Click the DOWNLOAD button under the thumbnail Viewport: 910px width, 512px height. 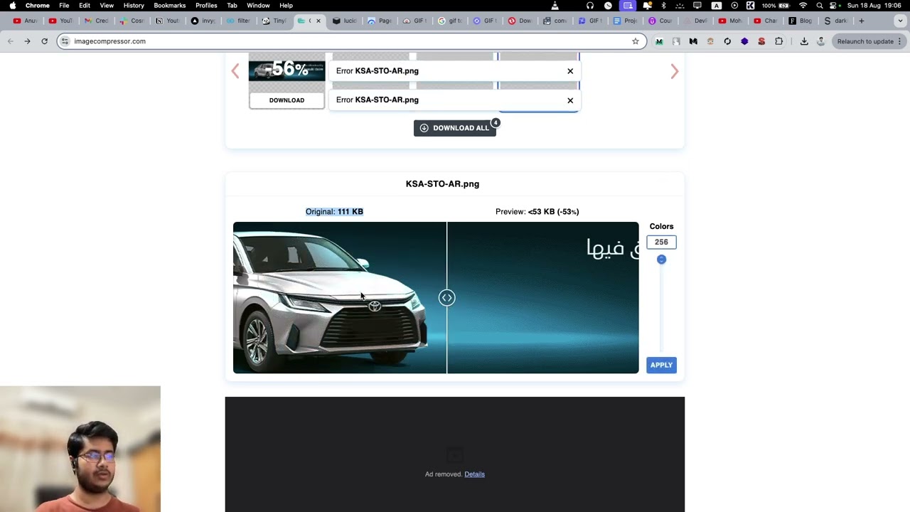[287, 100]
